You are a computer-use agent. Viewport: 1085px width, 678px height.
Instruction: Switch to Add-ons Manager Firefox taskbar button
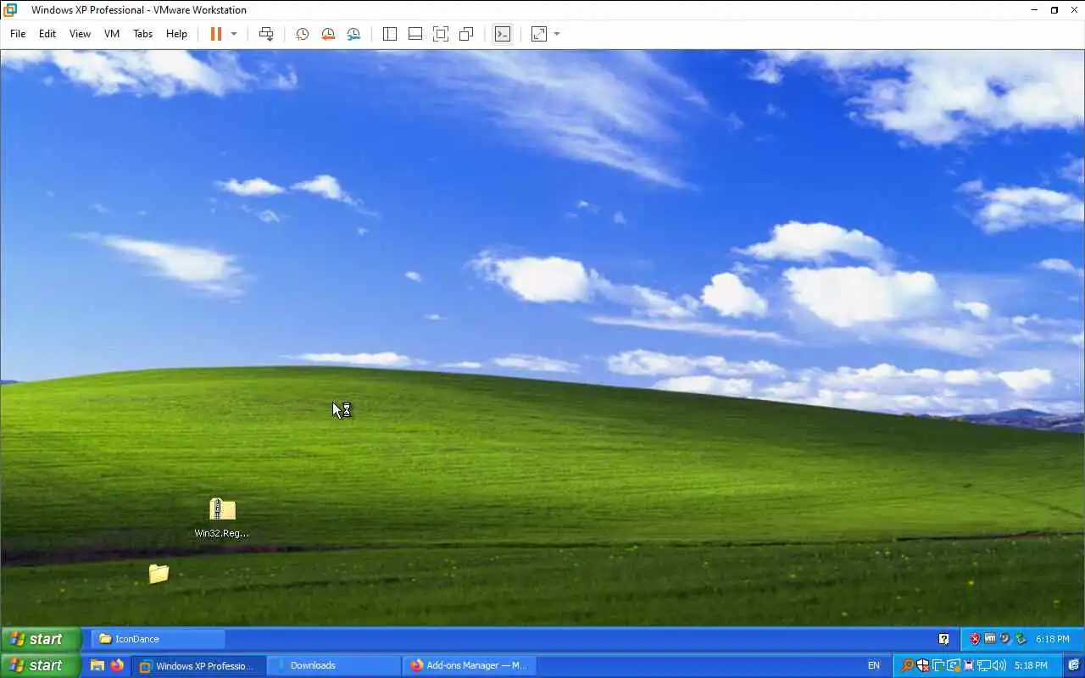pyautogui.click(x=470, y=665)
